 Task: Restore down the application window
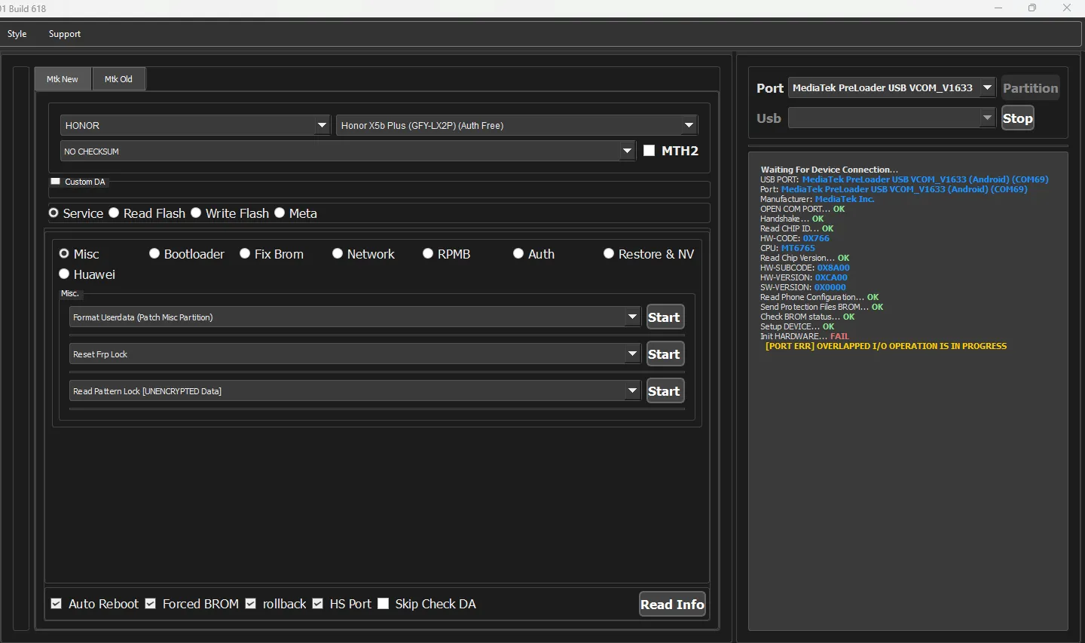(1032, 8)
